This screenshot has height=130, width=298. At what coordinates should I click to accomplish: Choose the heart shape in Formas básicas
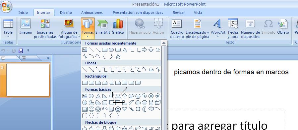pyautogui.click(x=124, y=109)
